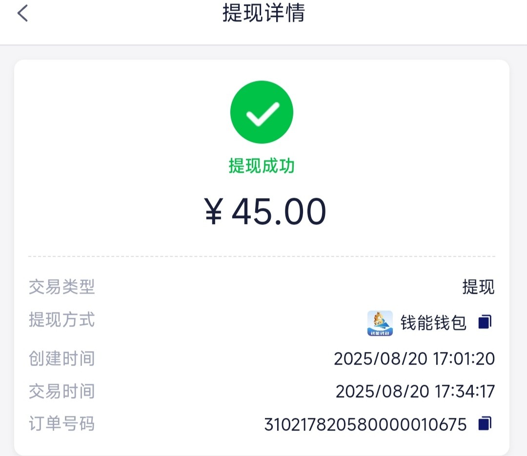Tap the 创建时间 label
Image resolution: width=527 pixels, height=456 pixels.
click(61, 359)
